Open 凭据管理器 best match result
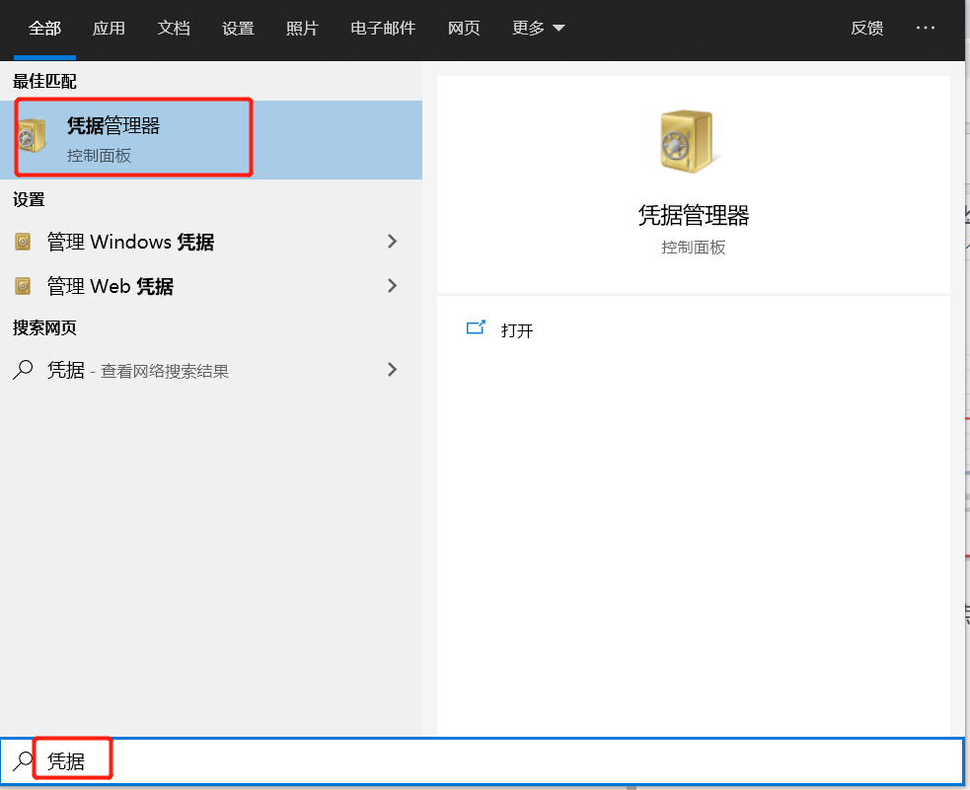The height and width of the screenshot is (790, 970). coord(211,140)
